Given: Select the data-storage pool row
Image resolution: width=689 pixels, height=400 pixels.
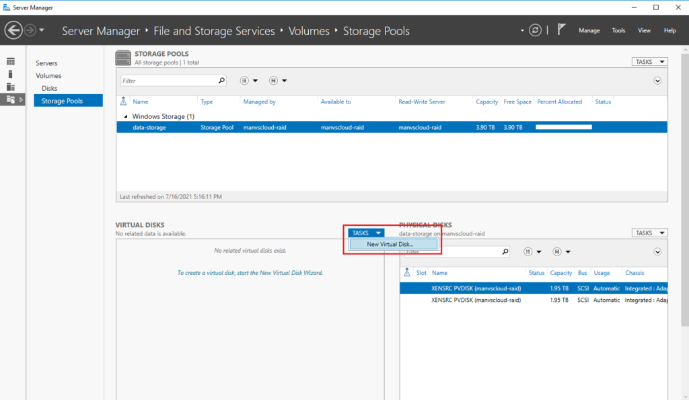Looking at the screenshot, I should [392, 127].
